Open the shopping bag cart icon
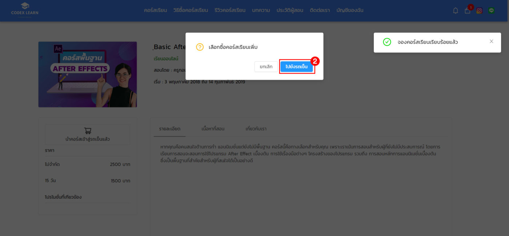This screenshot has height=236, width=509. [x=468, y=11]
